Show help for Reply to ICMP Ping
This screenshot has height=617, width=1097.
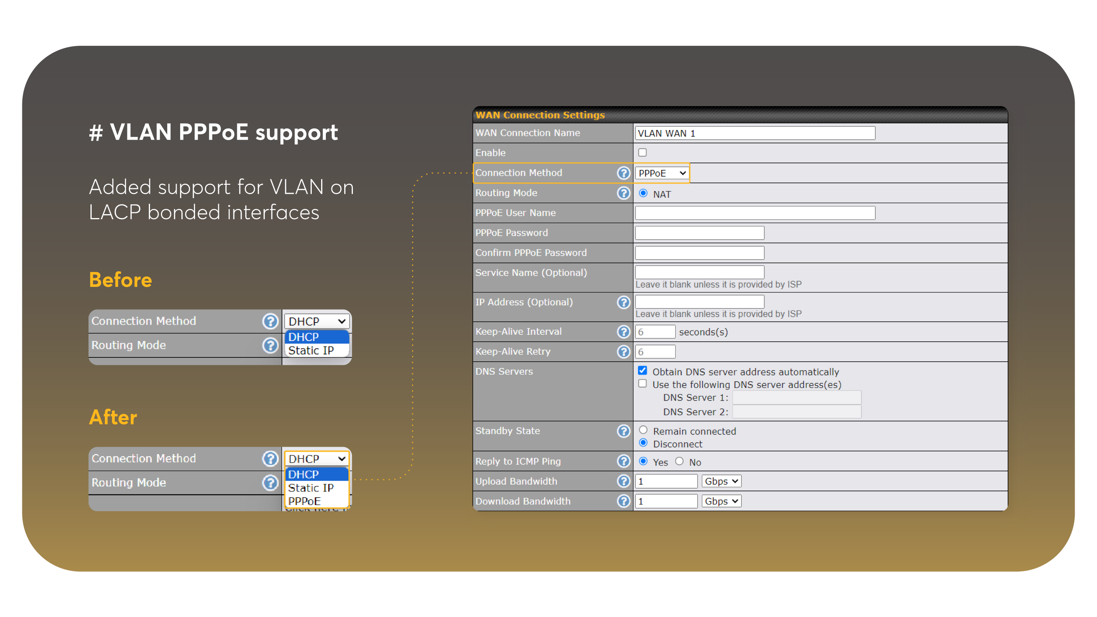(x=624, y=461)
